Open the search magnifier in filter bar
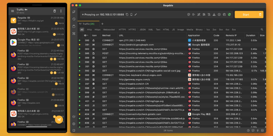This screenshot has height=136, width=273. tap(262, 30)
